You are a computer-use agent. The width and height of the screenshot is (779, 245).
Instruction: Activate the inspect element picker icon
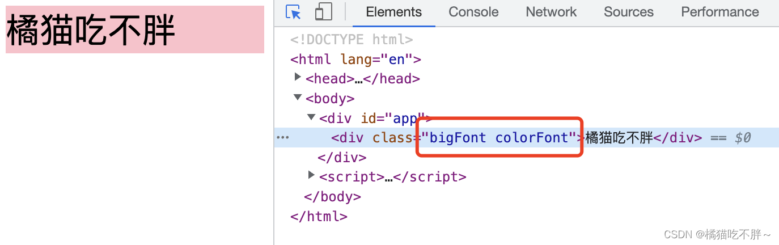pyautogui.click(x=293, y=12)
